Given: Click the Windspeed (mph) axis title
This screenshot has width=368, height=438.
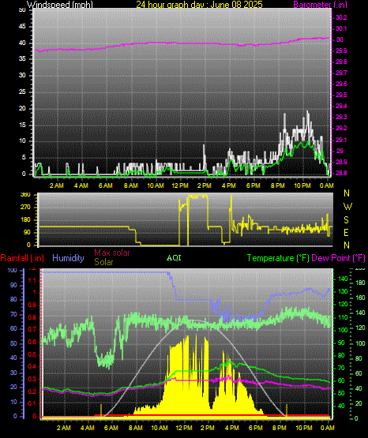Looking at the screenshot, I should click(59, 5).
